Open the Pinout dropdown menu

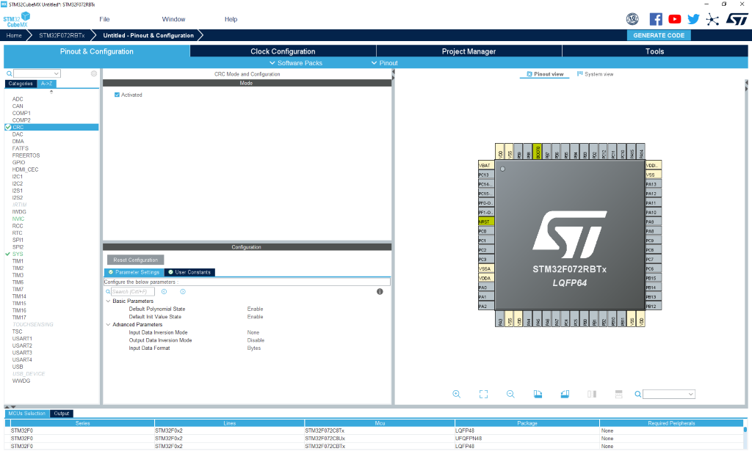tap(385, 63)
